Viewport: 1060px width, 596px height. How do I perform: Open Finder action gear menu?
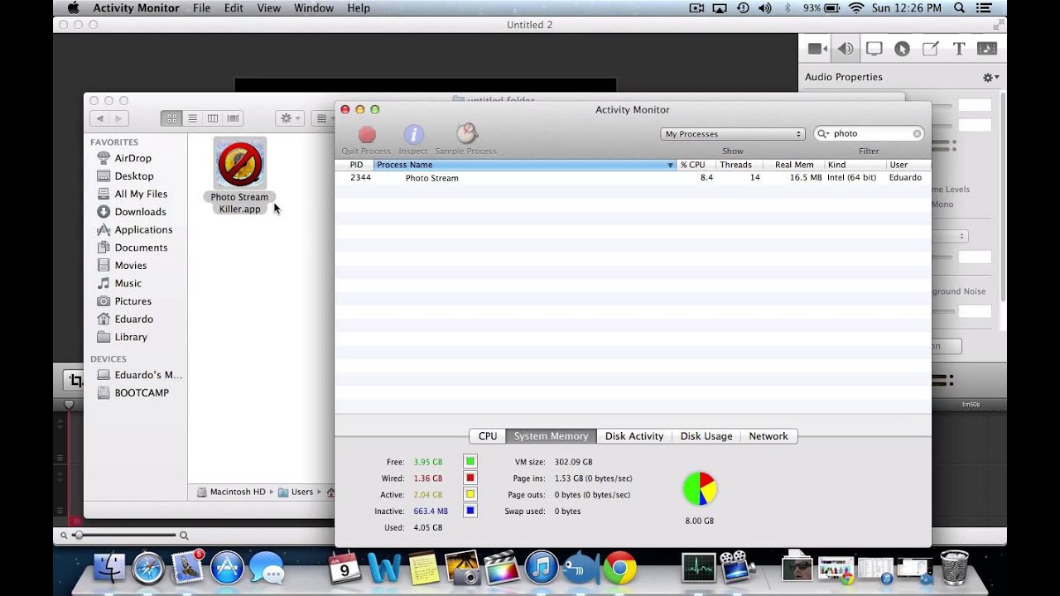coord(291,118)
